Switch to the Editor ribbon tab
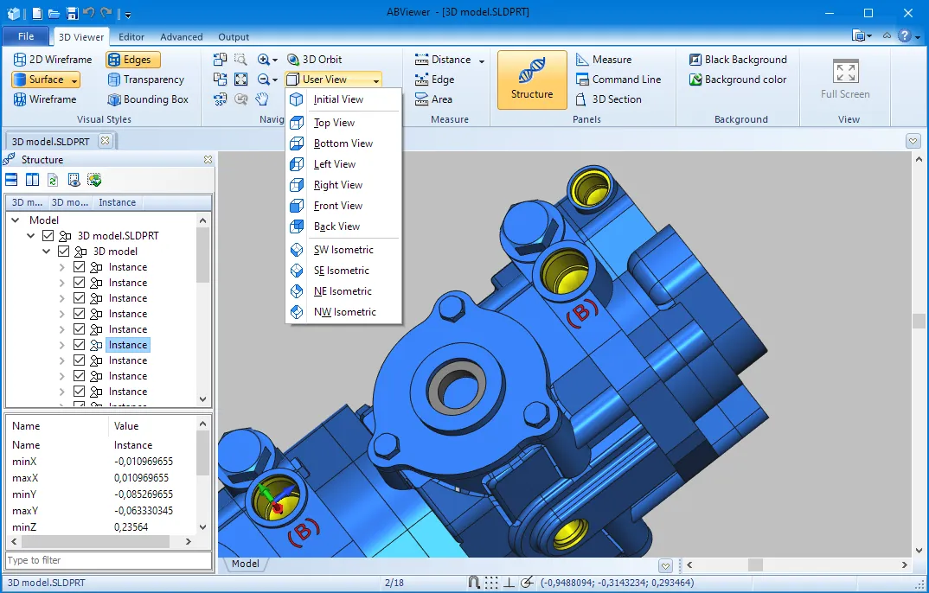929x593 pixels. (x=131, y=36)
